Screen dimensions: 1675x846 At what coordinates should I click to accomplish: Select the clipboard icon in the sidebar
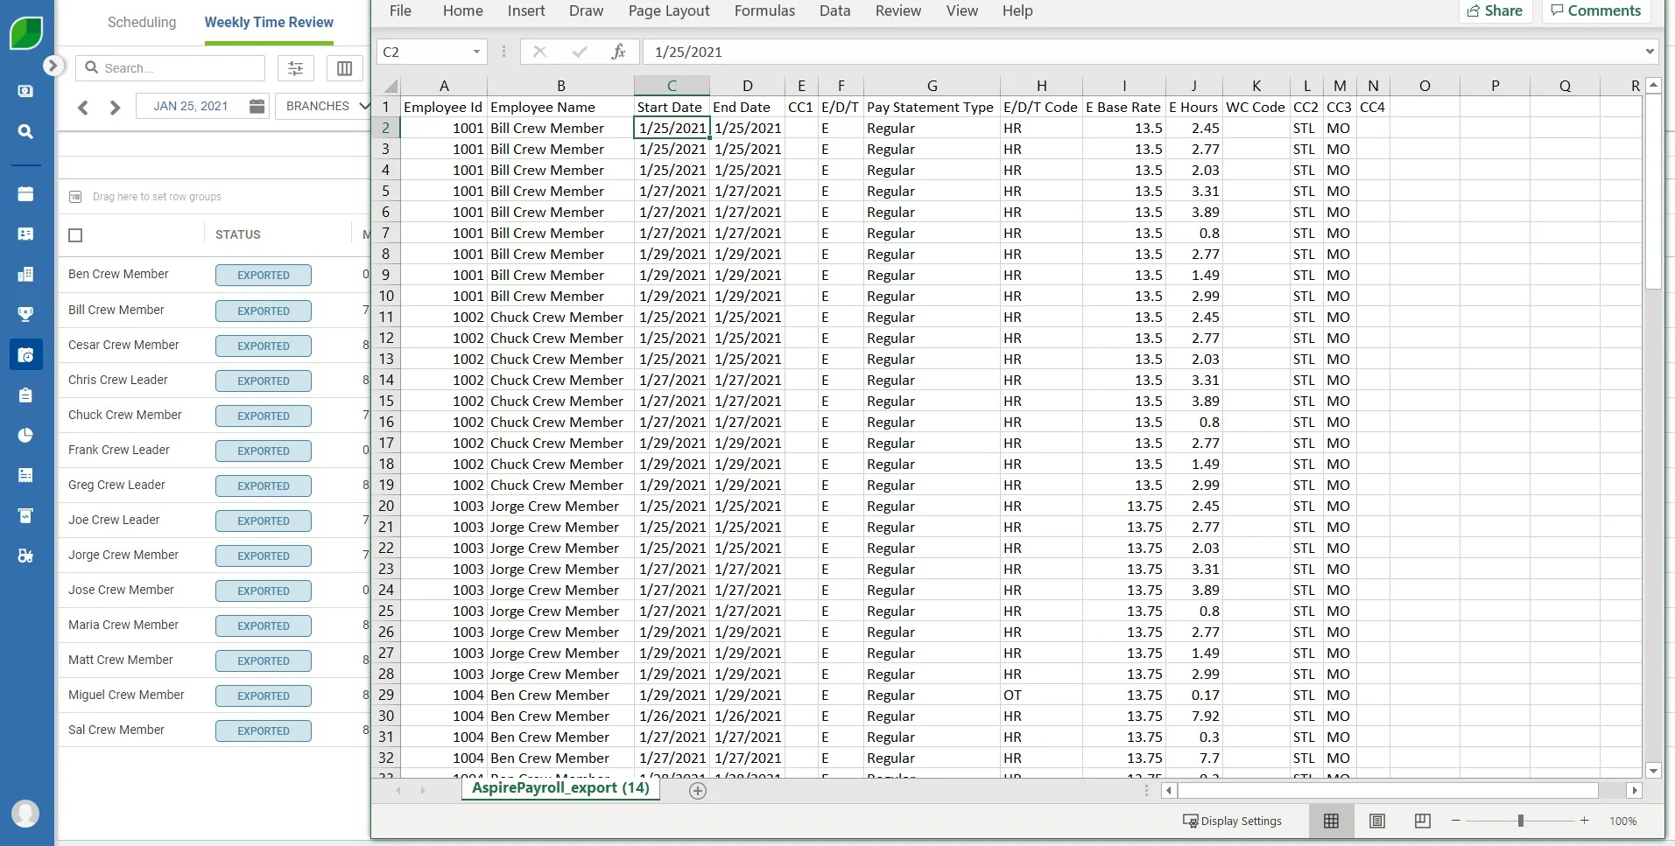tap(25, 395)
